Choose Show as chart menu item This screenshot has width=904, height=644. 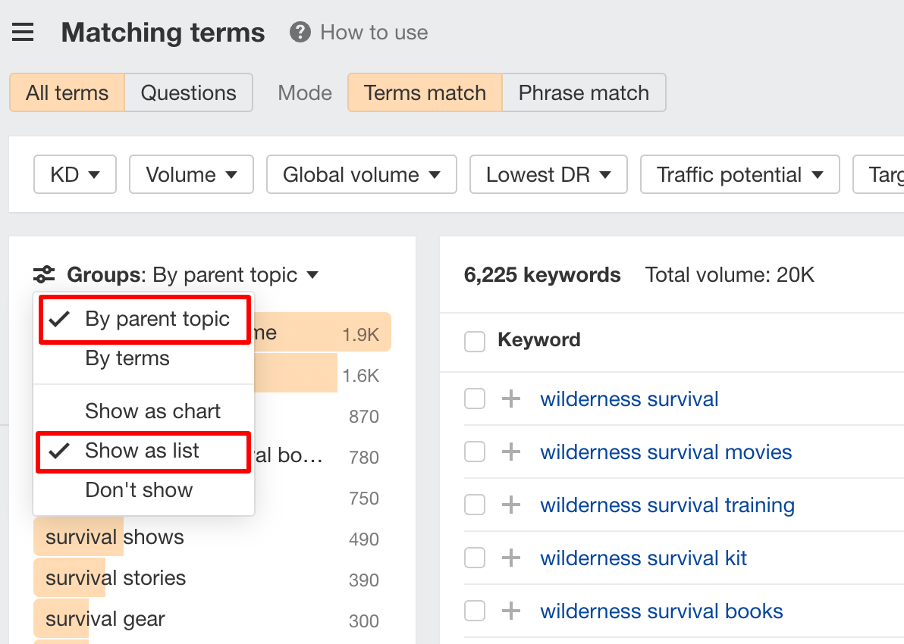click(152, 411)
